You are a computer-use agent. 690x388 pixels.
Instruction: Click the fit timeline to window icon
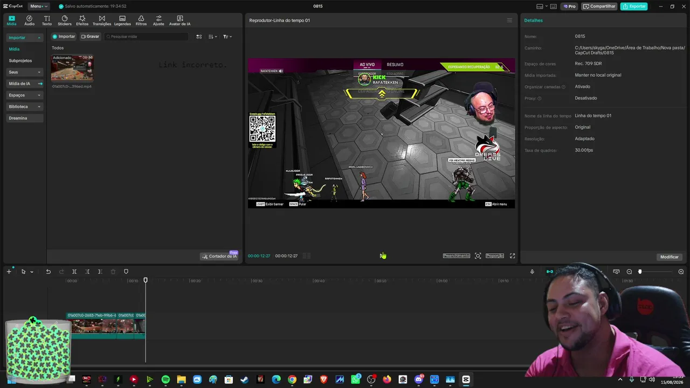click(x=616, y=272)
